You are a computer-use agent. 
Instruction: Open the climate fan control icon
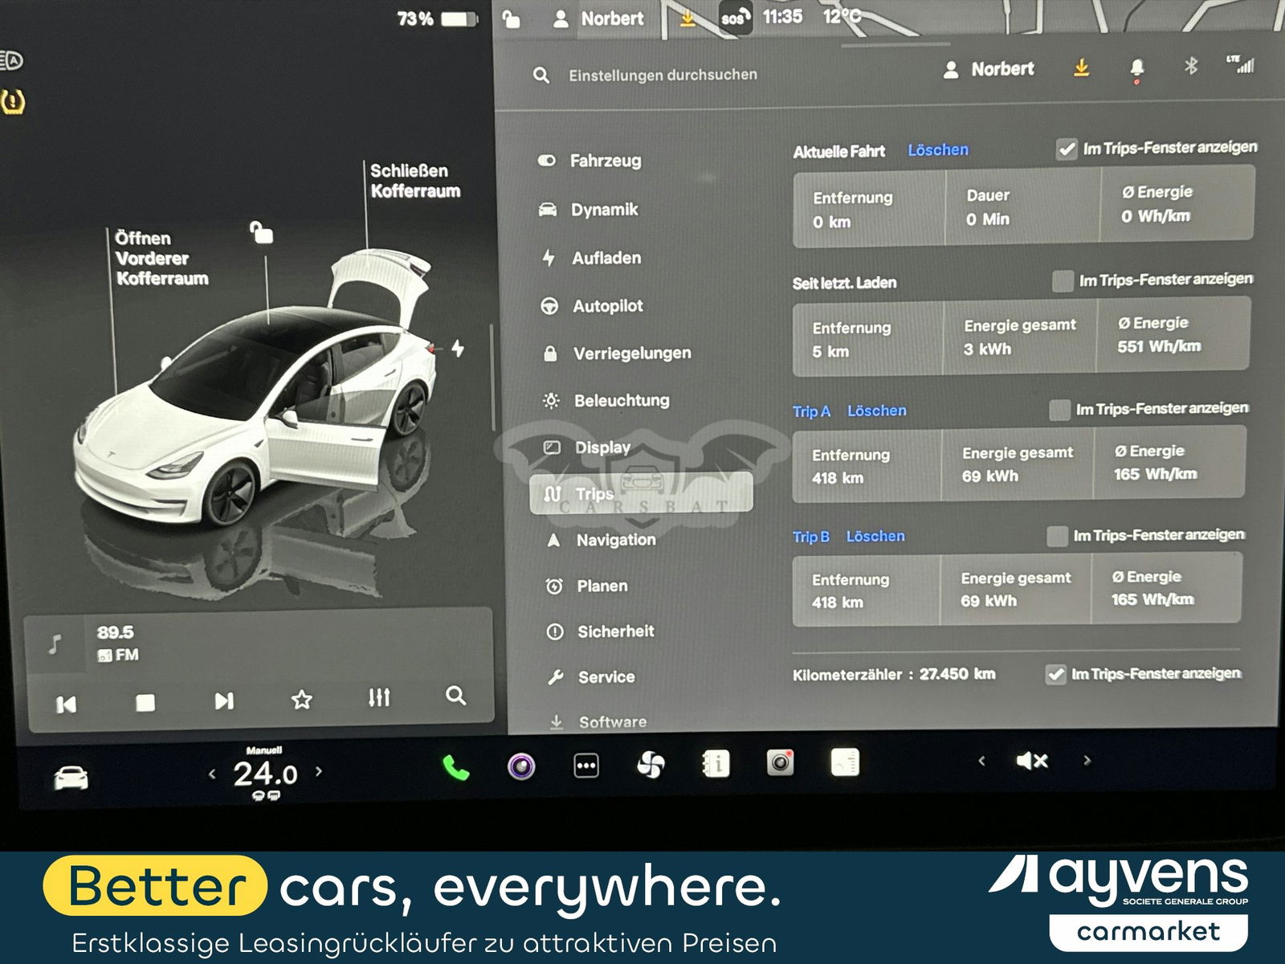651,766
